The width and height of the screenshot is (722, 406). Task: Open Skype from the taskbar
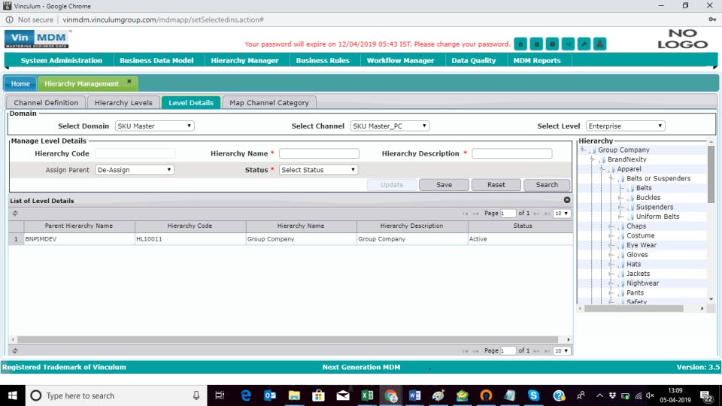click(x=533, y=395)
